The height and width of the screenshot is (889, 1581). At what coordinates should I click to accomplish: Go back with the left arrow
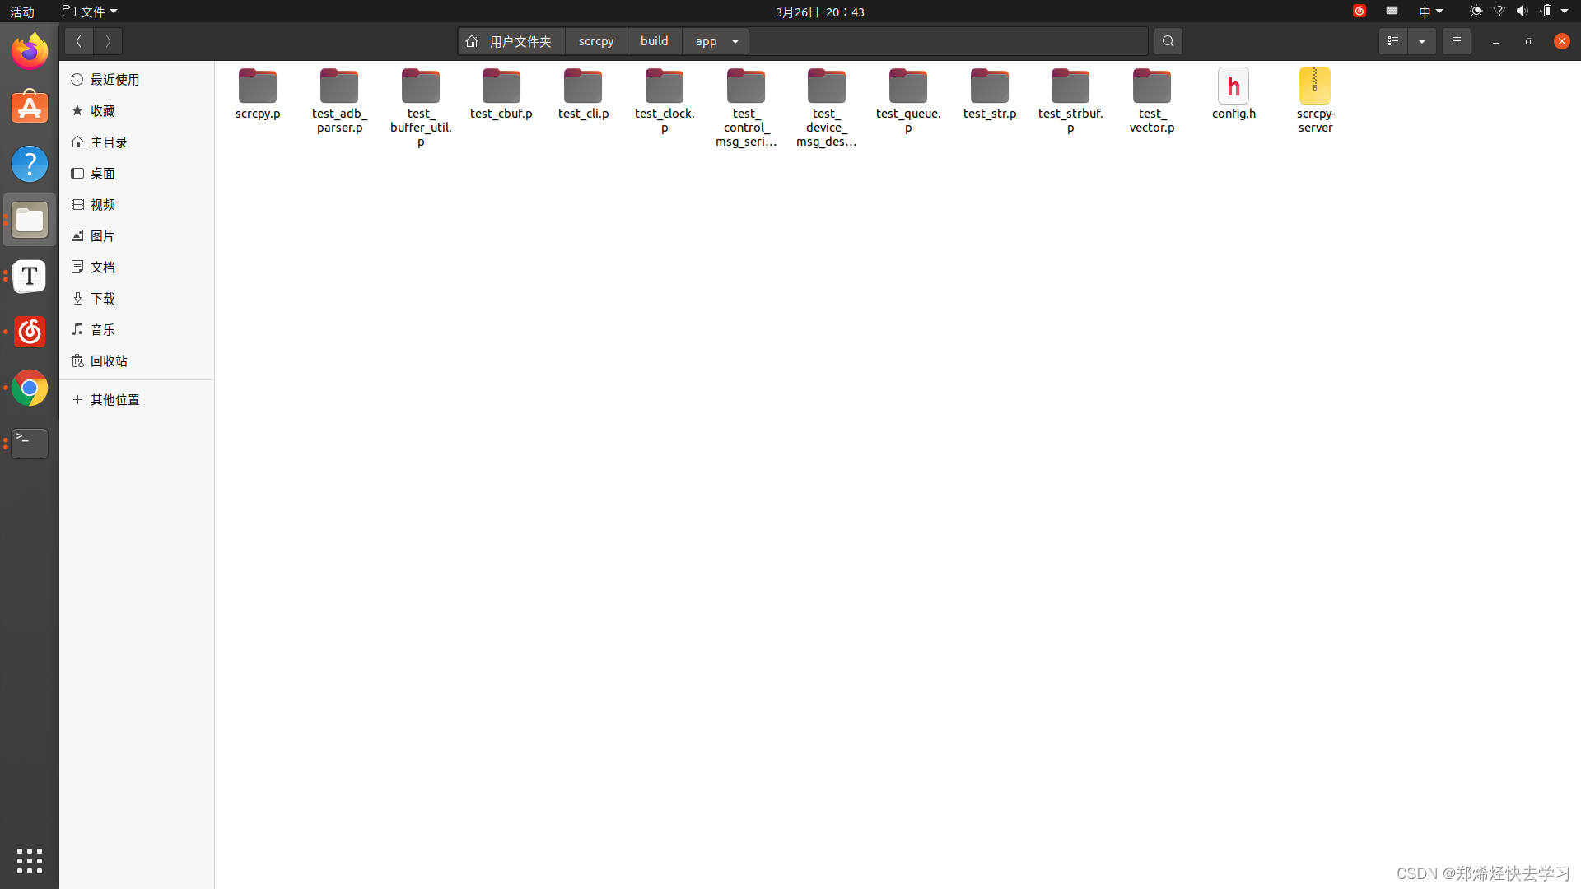click(x=79, y=41)
